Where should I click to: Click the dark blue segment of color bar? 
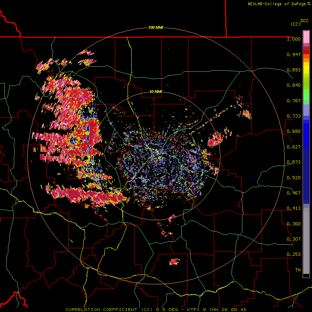306,177
